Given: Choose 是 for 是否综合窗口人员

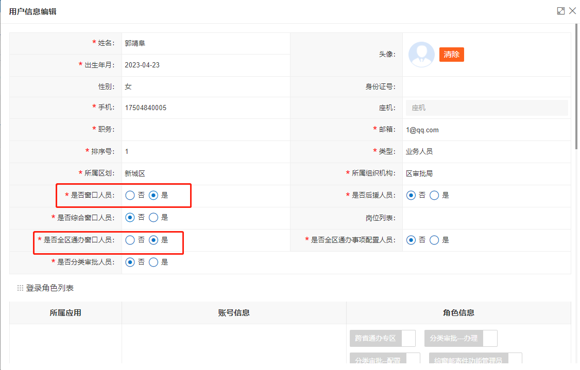Looking at the screenshot, I should click(153, 218).
